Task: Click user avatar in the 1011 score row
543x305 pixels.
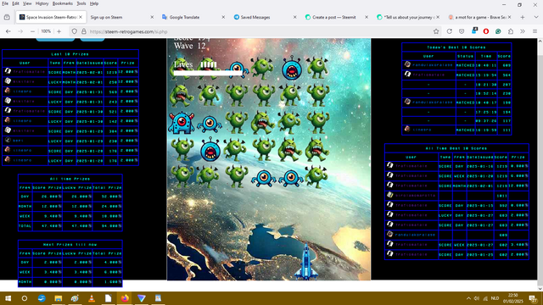Action: coord(390,195)
